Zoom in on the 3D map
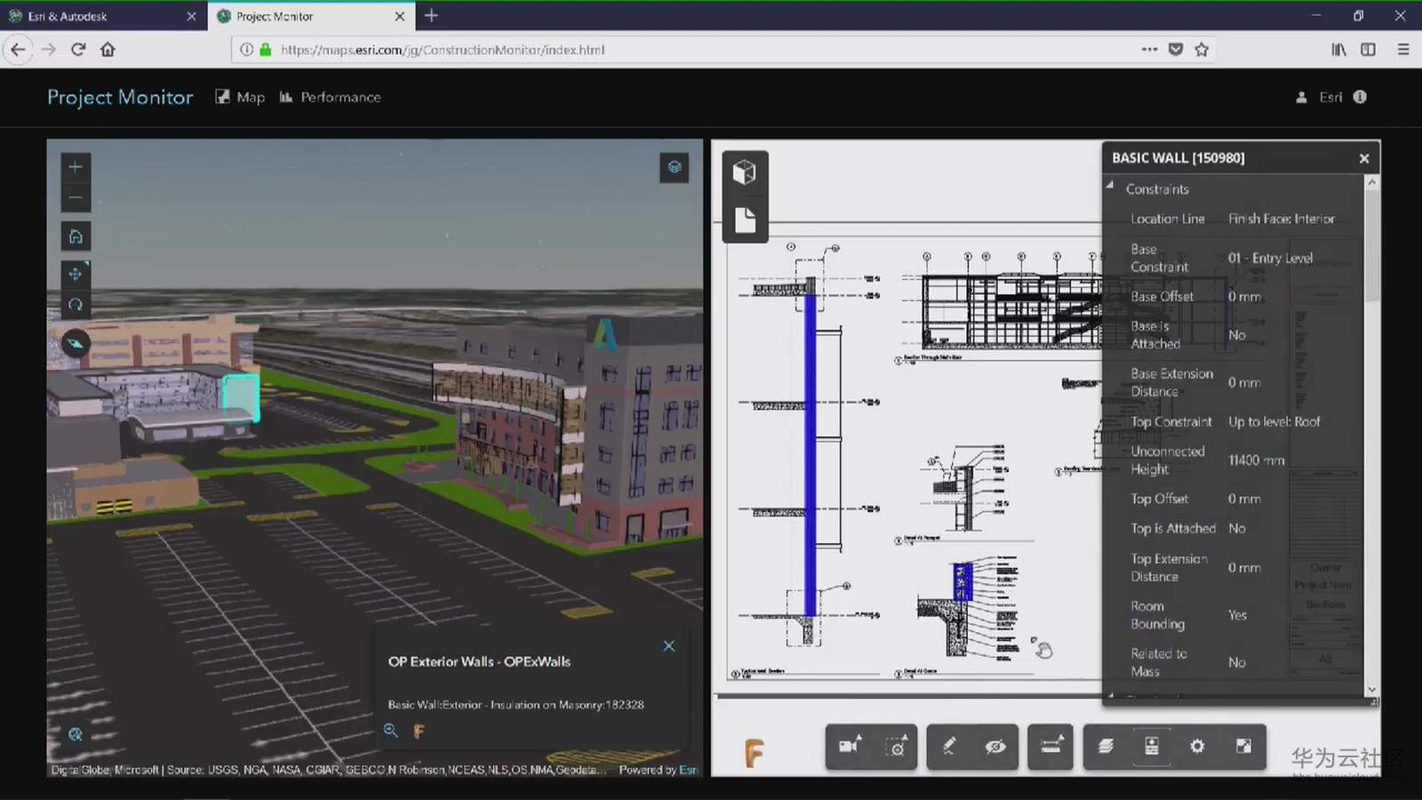Viewport: 1422px width, 800px height. tap(76, 167)
